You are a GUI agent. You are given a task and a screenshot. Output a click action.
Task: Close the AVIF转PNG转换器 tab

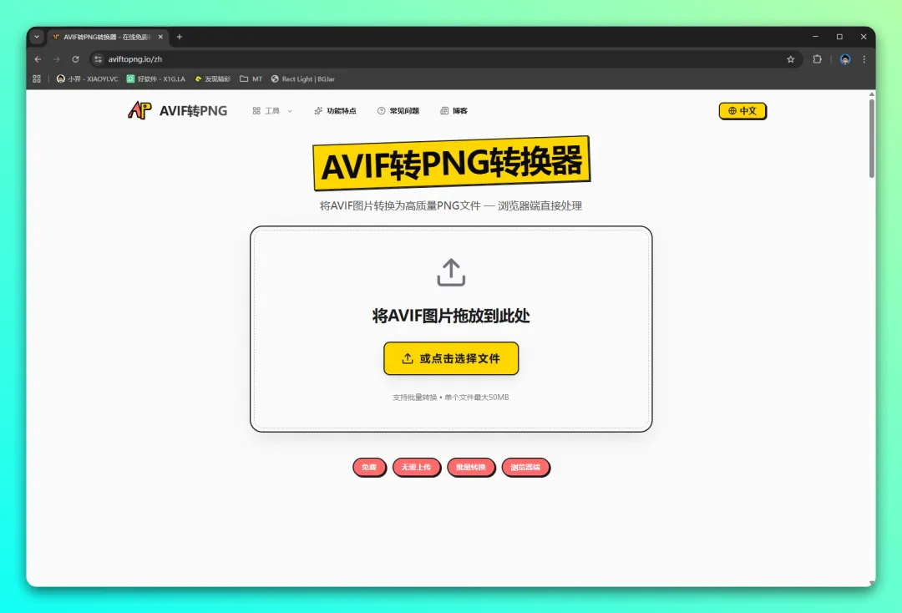160,37
